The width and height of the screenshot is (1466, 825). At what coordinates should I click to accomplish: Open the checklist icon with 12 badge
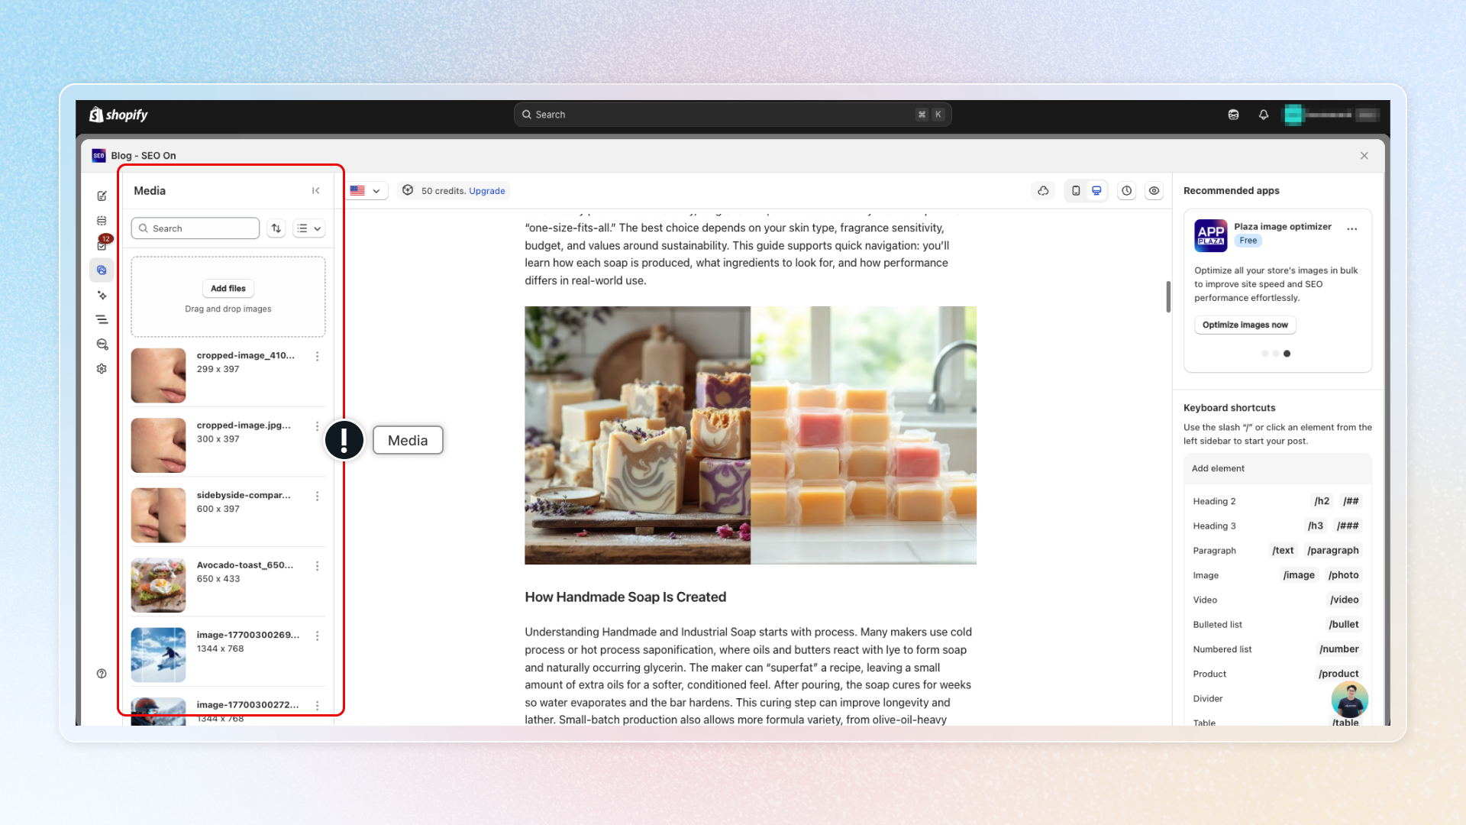pos(102,245)
